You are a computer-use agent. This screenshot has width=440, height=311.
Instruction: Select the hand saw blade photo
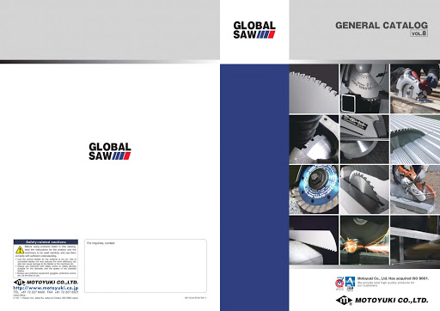coord(314,240)
